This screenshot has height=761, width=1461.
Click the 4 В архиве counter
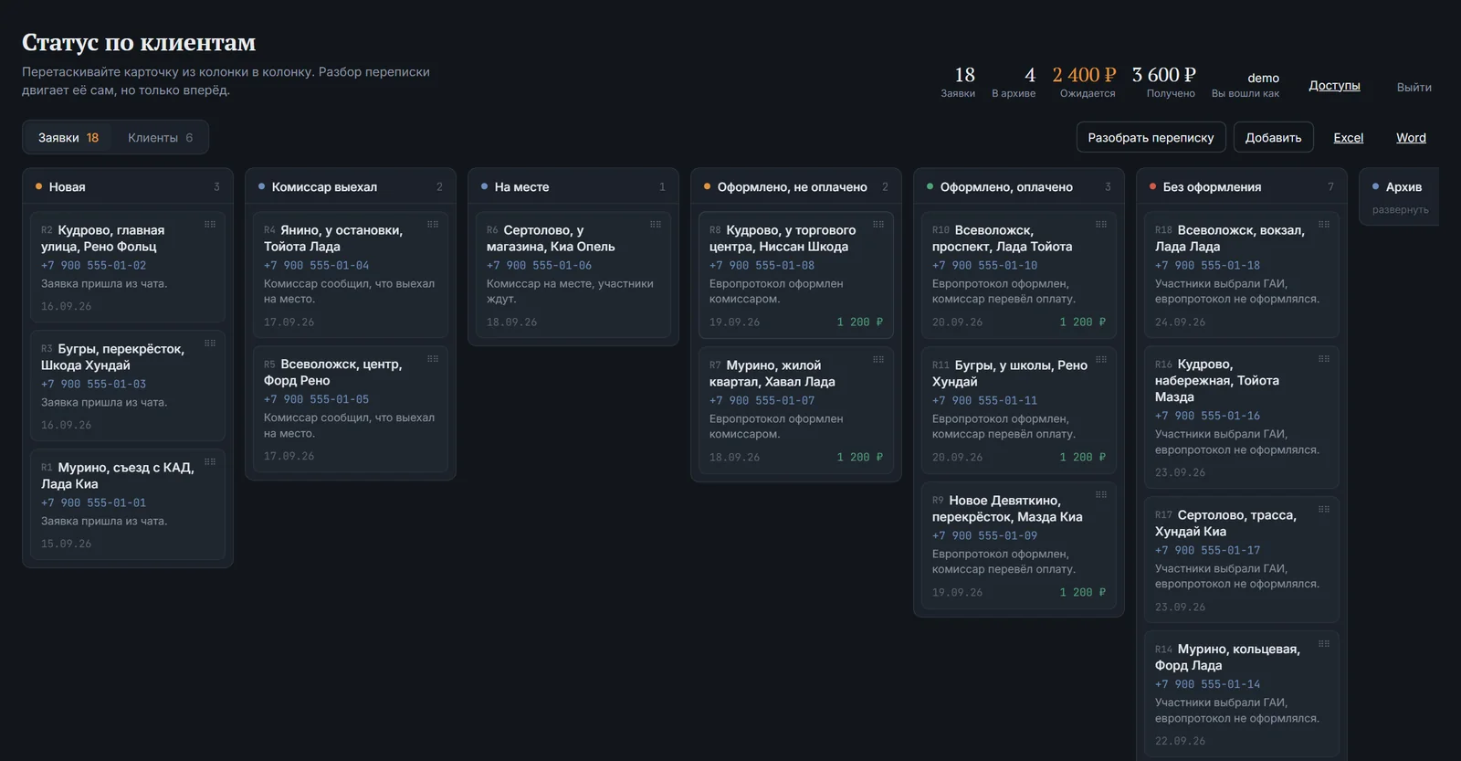click(x=1014, y=81)
